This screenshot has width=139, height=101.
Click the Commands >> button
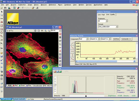tap(126, 39)
